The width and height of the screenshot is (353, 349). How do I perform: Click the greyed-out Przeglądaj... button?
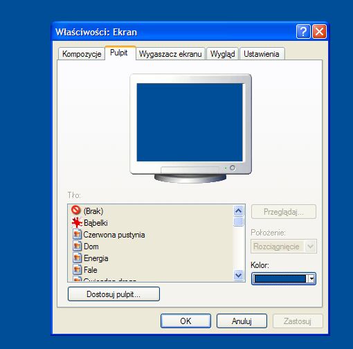[284, 212]
